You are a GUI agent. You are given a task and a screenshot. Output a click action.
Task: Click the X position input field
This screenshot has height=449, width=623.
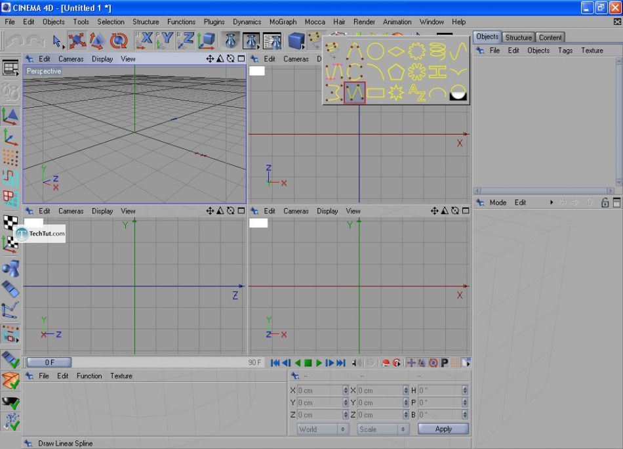(319, 391)
